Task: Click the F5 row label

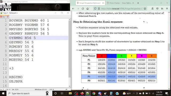Action: click(x=89, y=77)
